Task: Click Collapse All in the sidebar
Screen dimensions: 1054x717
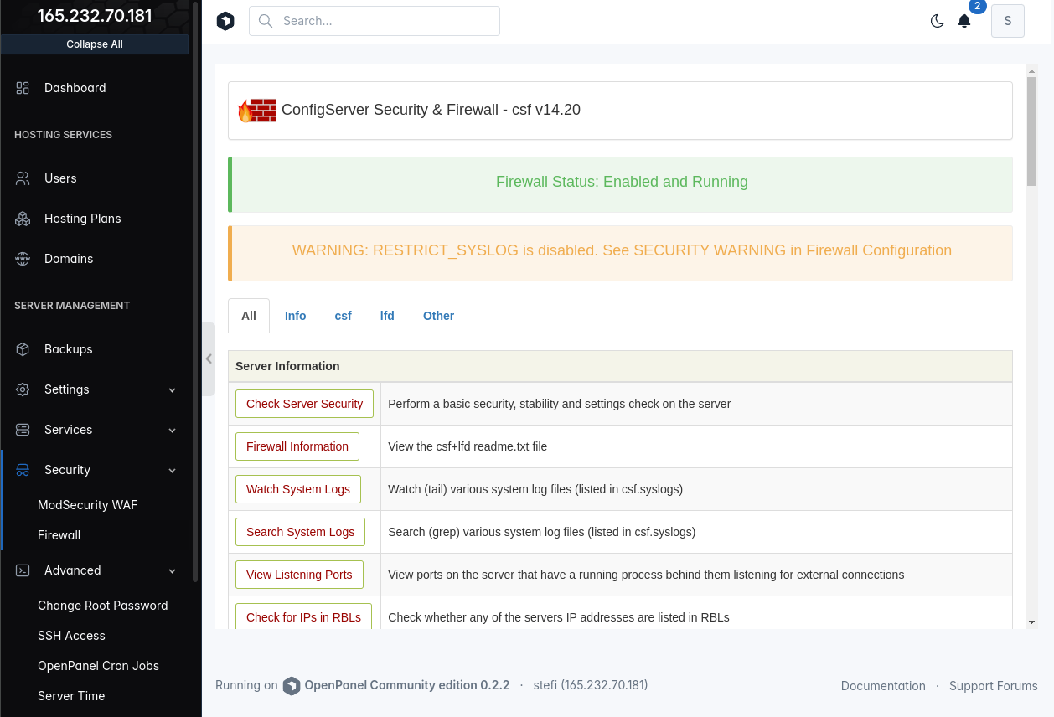Action: [95, 44]
